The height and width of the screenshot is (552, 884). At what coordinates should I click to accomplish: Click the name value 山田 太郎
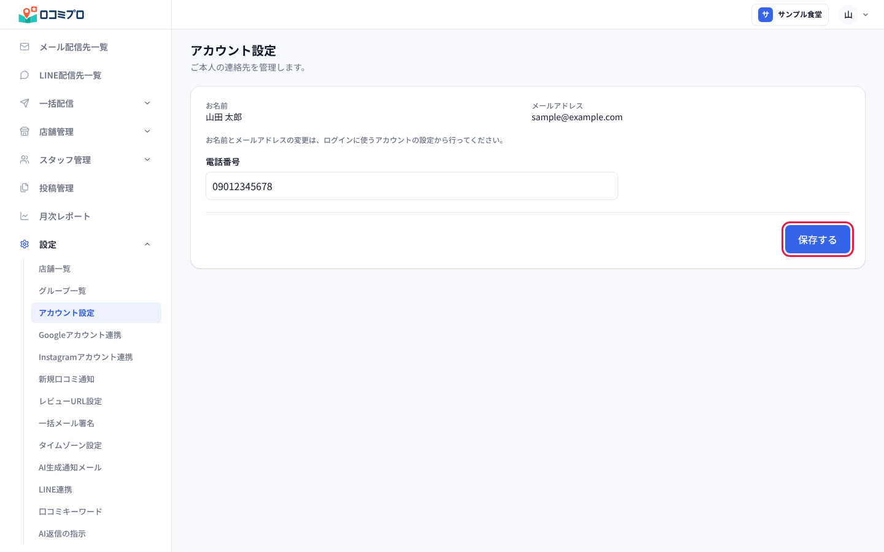click(224, 117)
